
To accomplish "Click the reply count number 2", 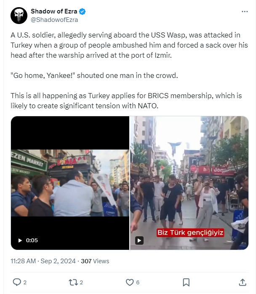I will tap(25, 282).
